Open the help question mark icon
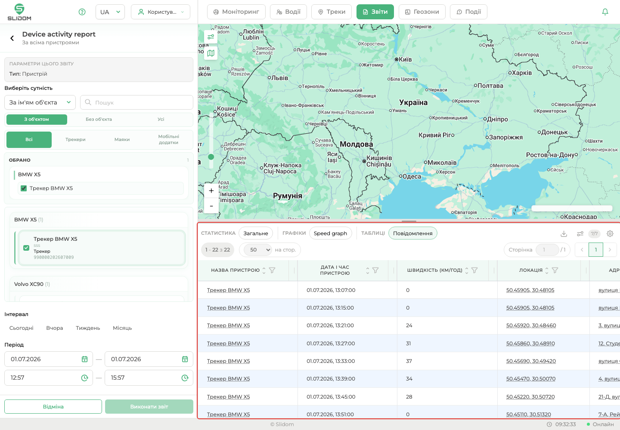 coord(82,12)
